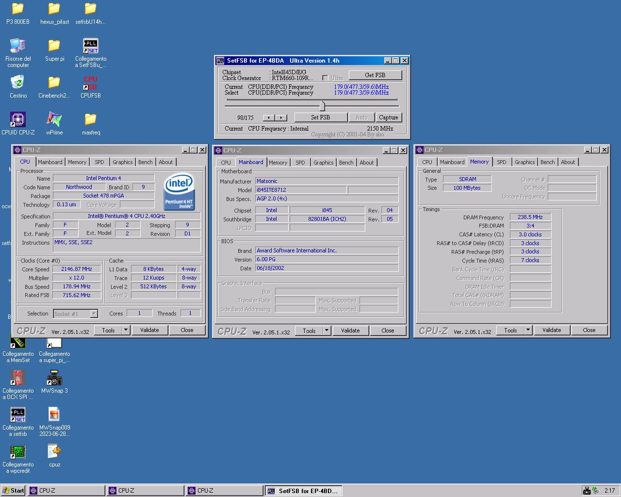The image size is (621, 497).
Task: Click Validate in right CPU-Z window
Action: coord(552,330)
